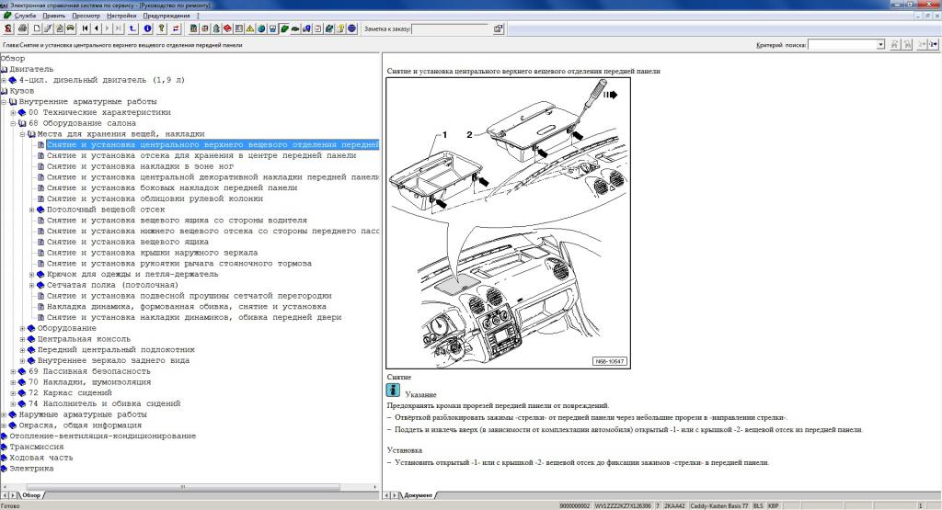Expand Крючок для одежды и петля-держатель node

coord(32,274)
